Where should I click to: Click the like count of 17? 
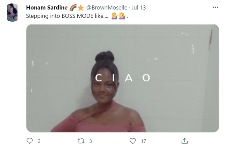point(144,141)
